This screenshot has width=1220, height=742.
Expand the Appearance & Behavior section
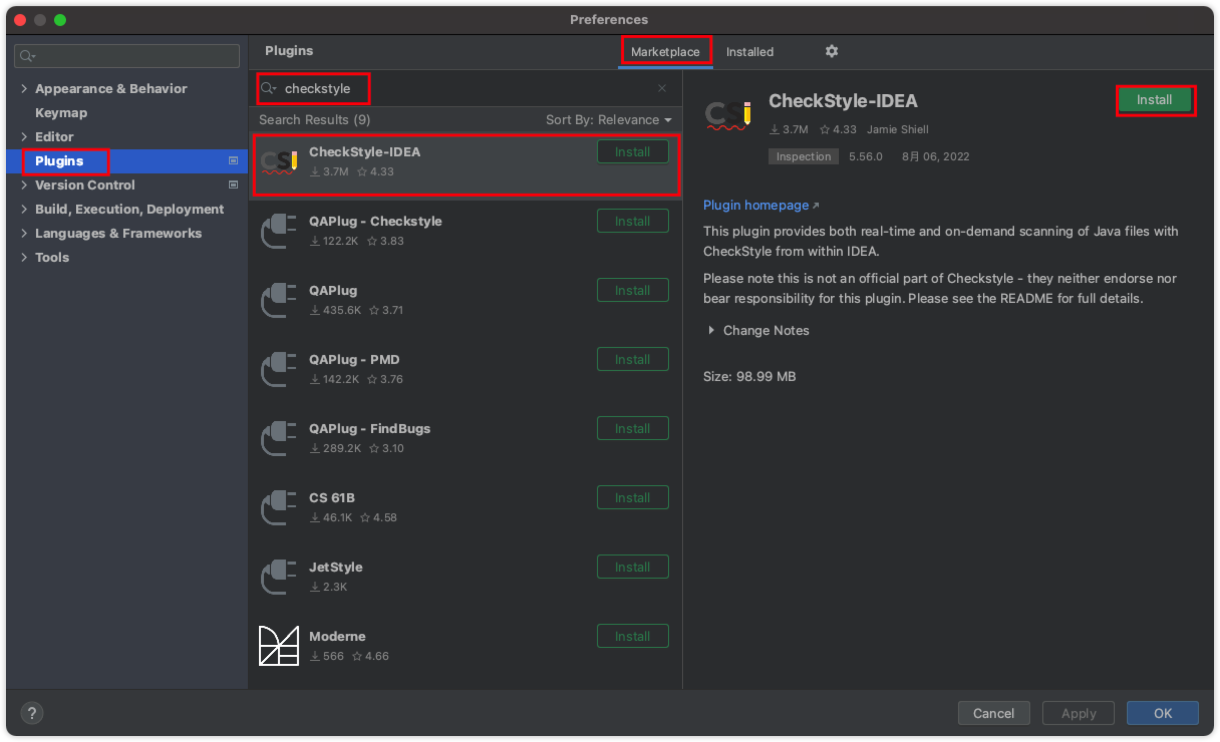[24, 89]
